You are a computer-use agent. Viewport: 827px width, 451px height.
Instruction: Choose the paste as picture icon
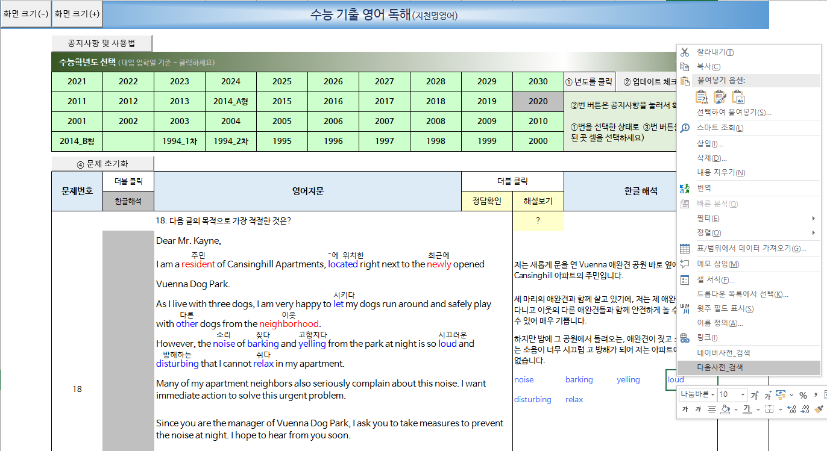738,97
